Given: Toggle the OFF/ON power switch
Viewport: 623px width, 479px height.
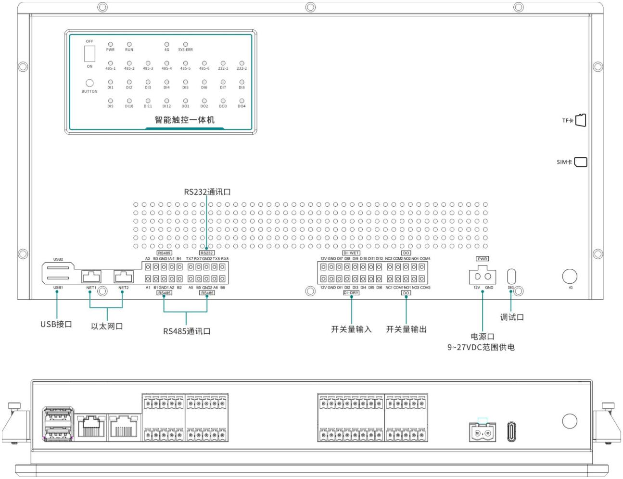Looking at the screenshot, I should tap(89, 54).
